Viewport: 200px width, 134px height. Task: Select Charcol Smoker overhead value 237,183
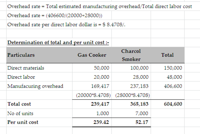(139, 86)
